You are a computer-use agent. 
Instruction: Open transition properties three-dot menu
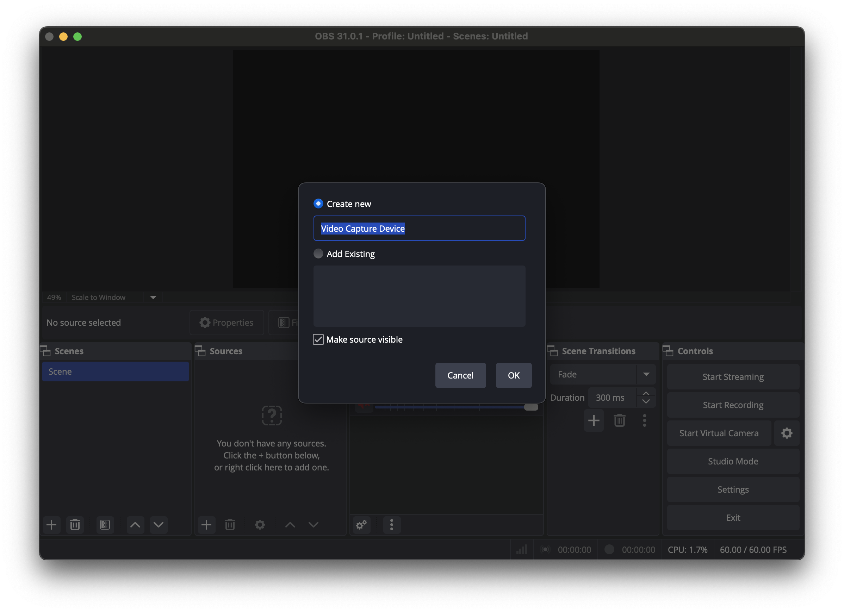(x=645, y=421)
